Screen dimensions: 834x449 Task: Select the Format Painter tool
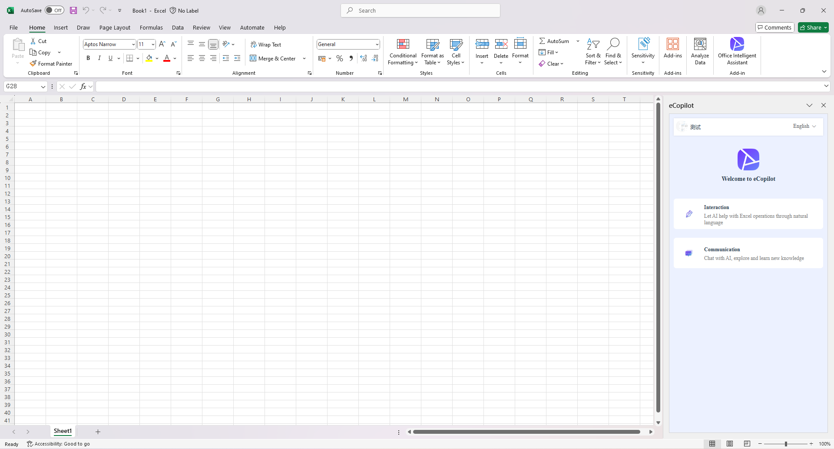pyautogui.click(x=51, y=63)
